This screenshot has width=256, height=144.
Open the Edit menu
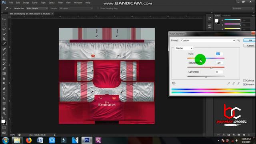18,3
